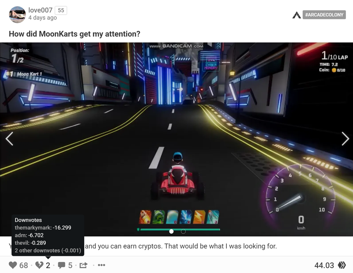Image resolution: width=353 pixels, height=273 pixels.
Task: Open the three-dots more options menu
Action: pos(101,265)
